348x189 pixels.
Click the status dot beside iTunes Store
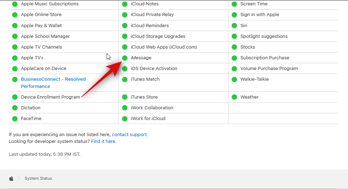point(125,97)
